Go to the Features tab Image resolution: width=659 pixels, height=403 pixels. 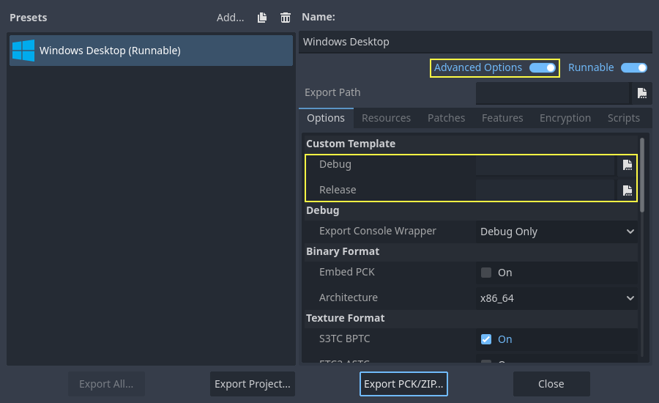click(502, 118)
